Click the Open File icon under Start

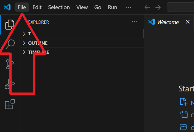pyautogui.click(x=184, y=114)
